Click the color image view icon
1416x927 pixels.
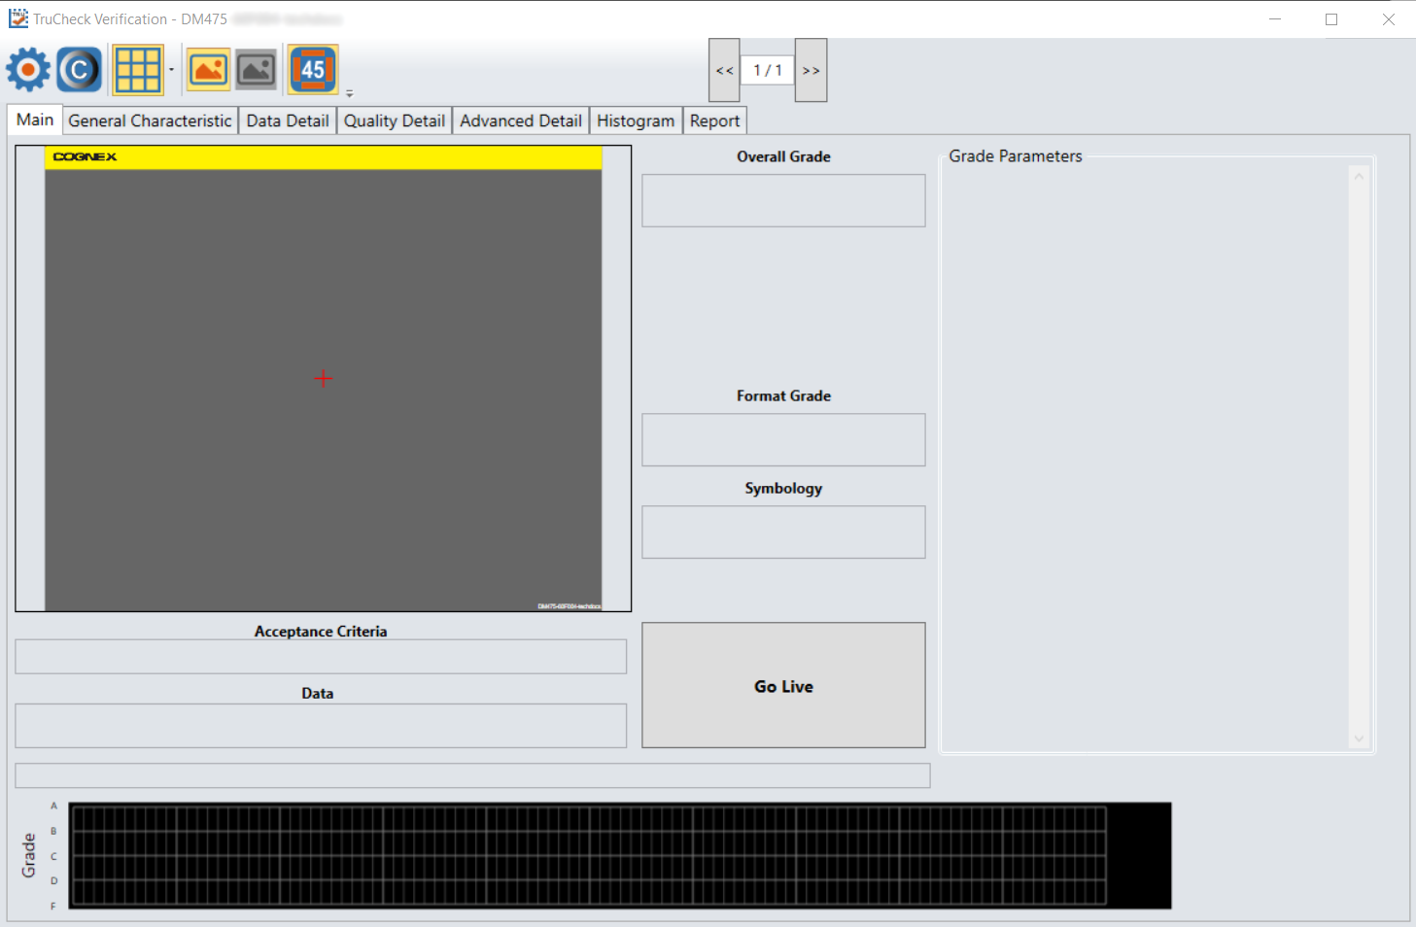tap(208, 69)
